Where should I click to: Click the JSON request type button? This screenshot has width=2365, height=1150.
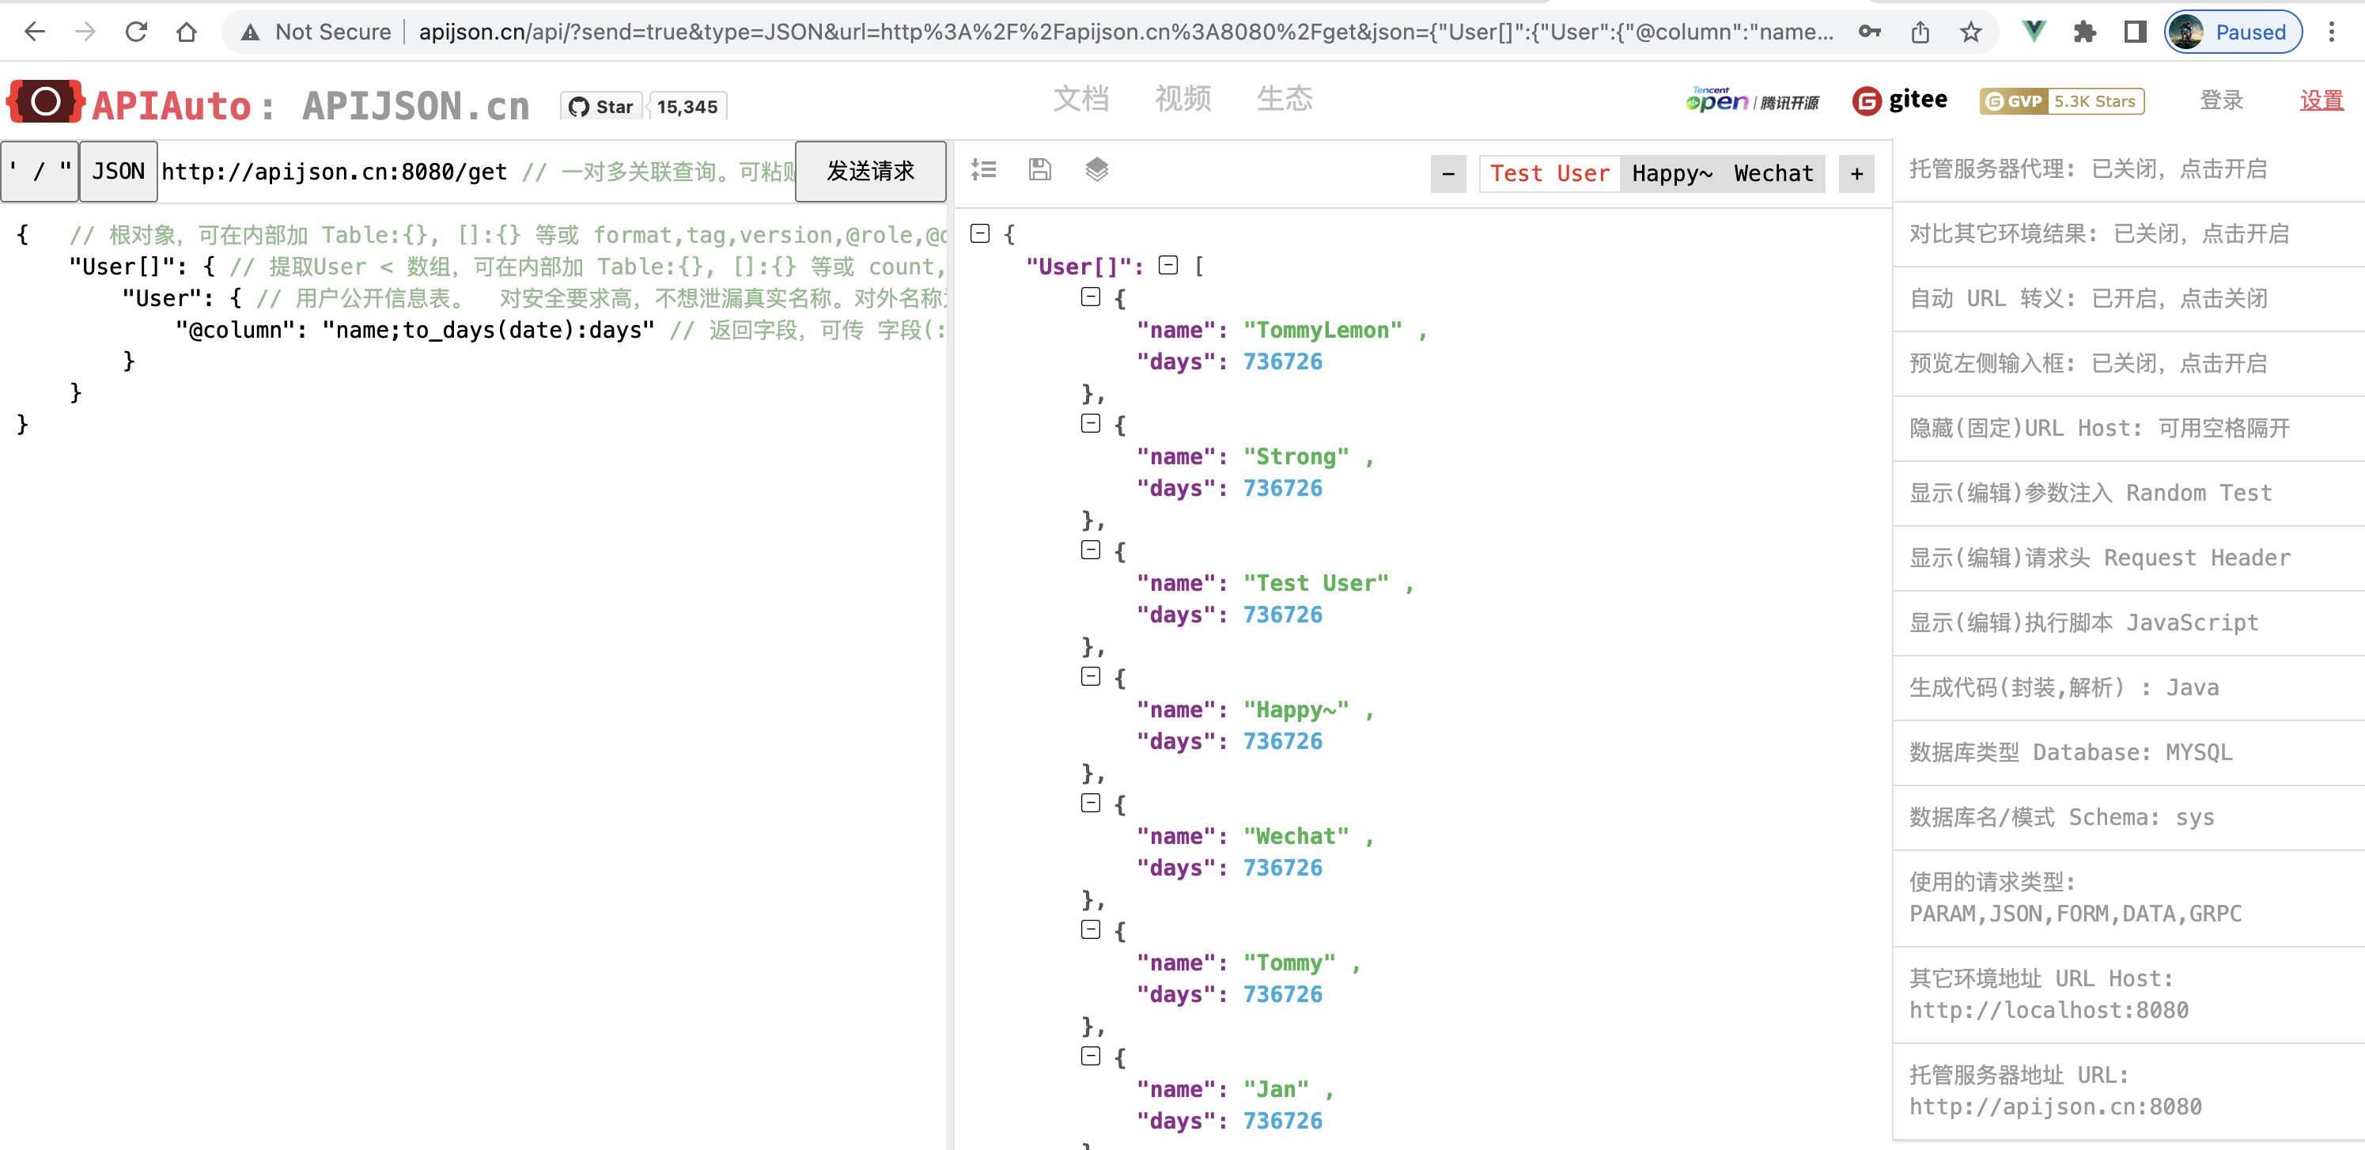(118, 171)
